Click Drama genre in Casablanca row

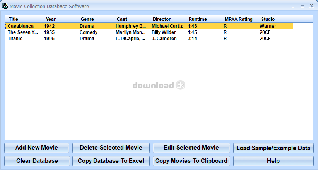(87, 26)
